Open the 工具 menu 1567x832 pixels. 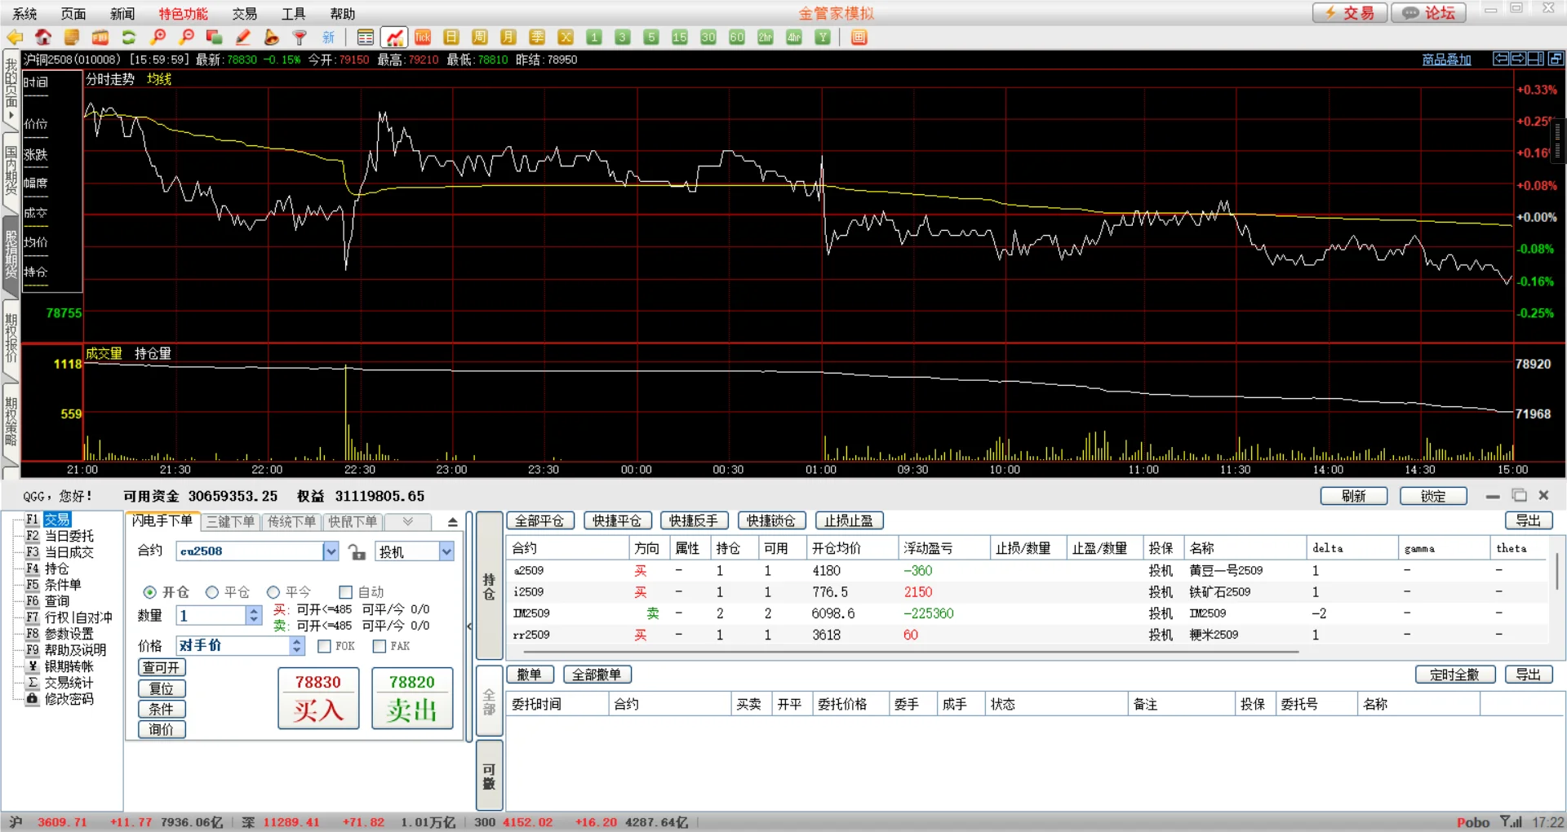coord(293,14)
